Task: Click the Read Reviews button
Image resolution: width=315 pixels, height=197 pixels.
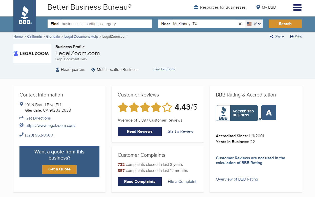Action: (x=140, y=131)
